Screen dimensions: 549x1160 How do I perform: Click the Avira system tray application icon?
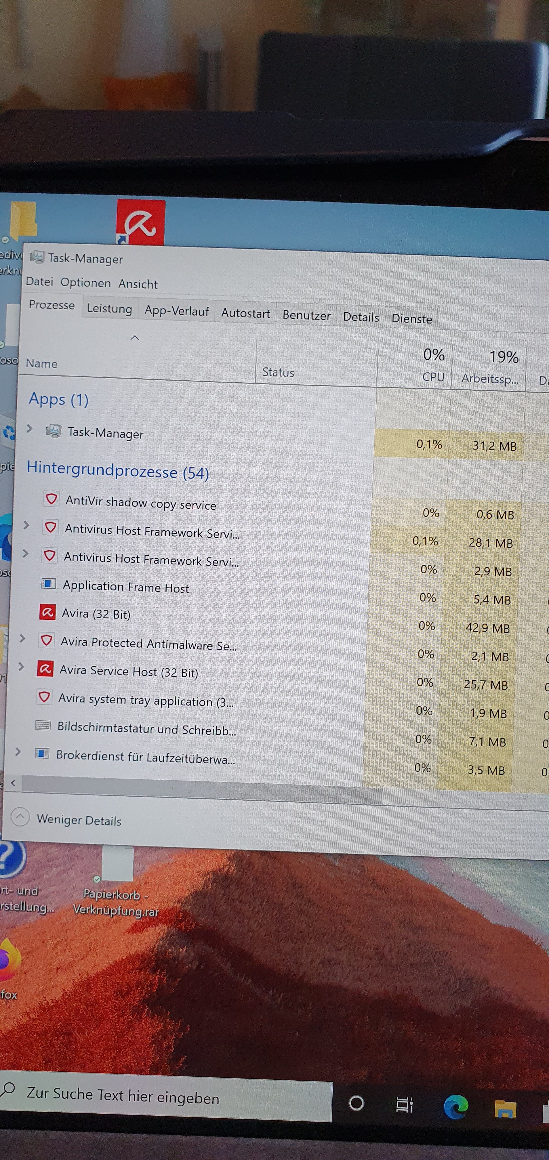click(44, 697)
